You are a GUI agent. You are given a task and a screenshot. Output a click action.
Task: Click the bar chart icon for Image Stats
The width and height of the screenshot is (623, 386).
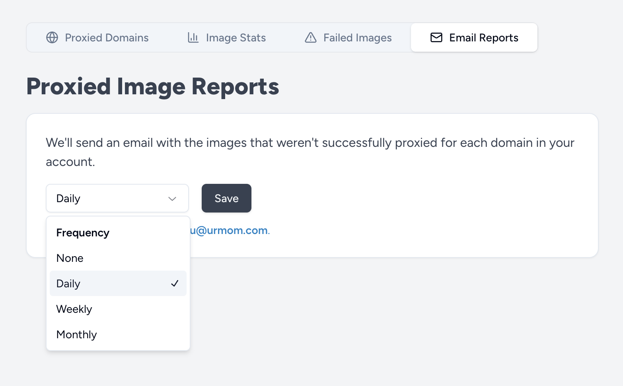(193, 37)
